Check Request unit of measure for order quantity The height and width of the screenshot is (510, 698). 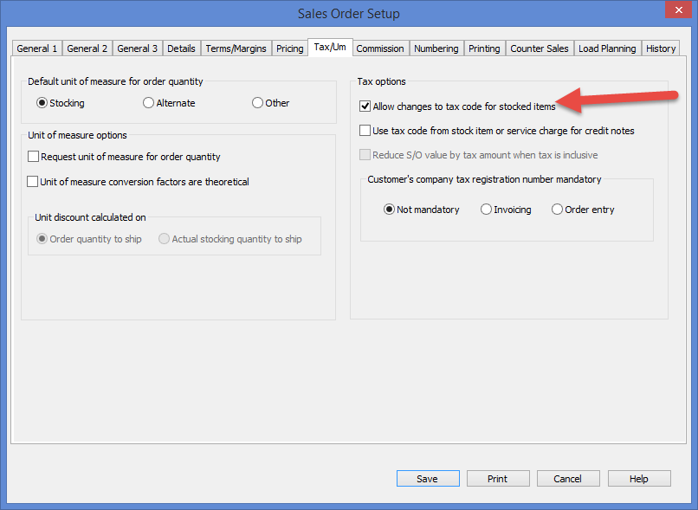(34, 157)
